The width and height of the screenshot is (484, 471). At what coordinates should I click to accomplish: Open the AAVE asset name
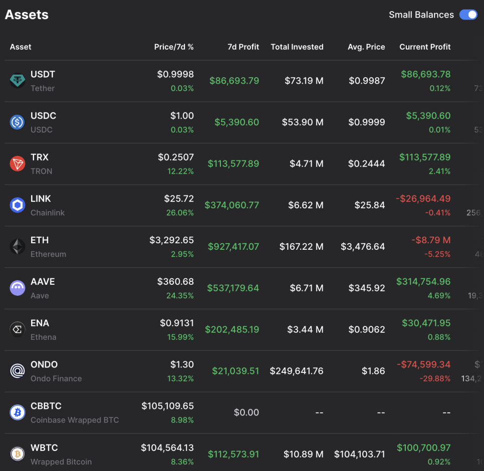43,282
